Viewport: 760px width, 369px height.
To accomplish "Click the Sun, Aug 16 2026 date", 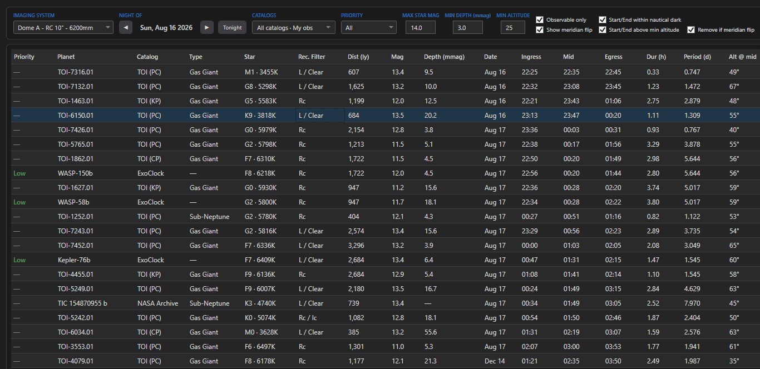I will click(x=166, y=27).
